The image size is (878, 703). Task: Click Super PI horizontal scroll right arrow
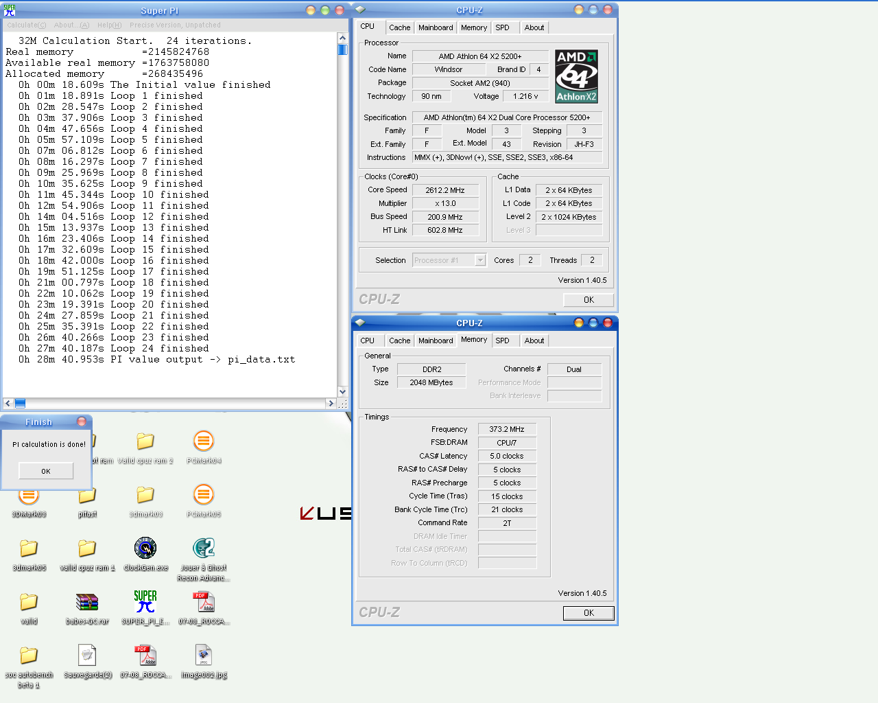click(x=331, y=404)
